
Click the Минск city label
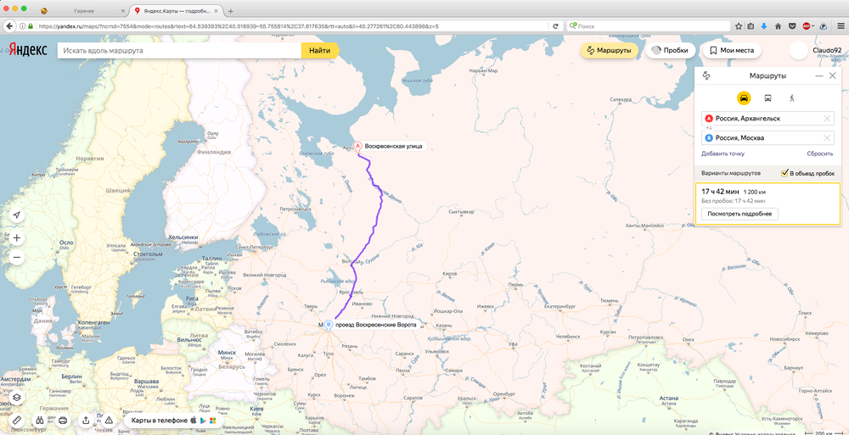point(227,352)
